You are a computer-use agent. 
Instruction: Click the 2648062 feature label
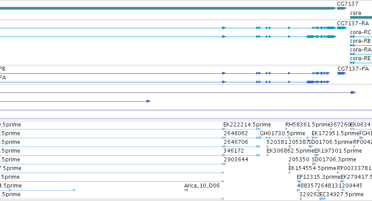236,133
